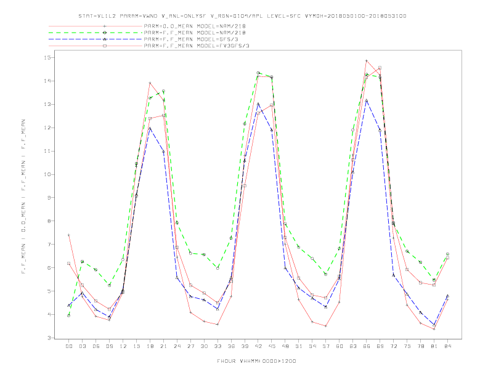This screenshot has width=488, height=377.
Task: Click x-axis forecast hour label 75
Action: (407, 346)
